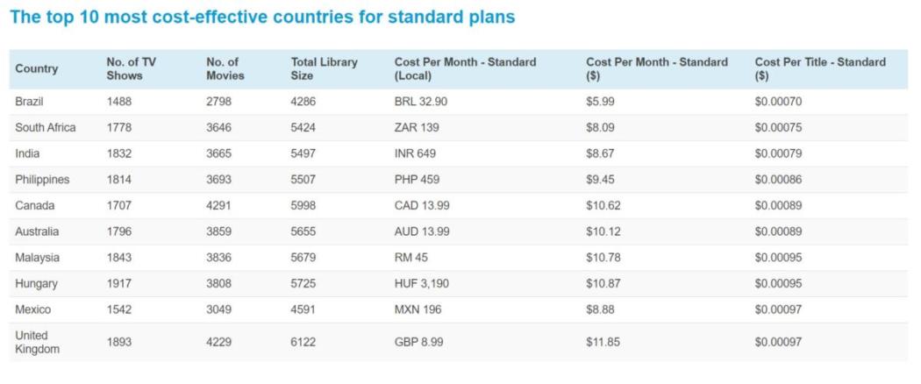This screenshot has height=384, width=921.
Task: Click Cost Per Month - Standard (Local) header
Action: click(x=465, y=68)
